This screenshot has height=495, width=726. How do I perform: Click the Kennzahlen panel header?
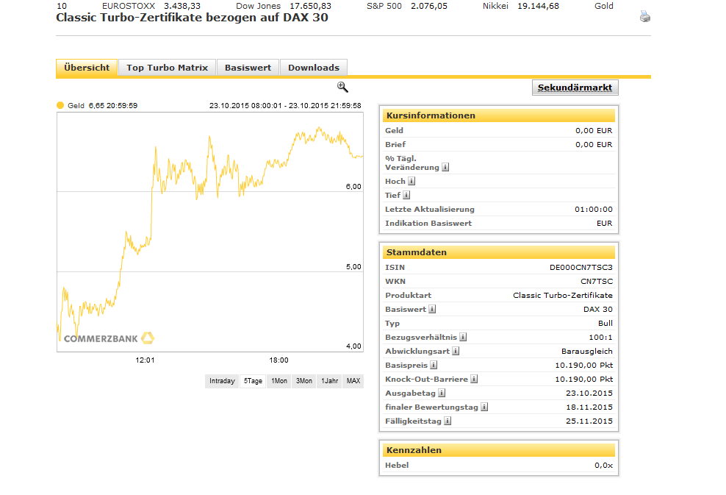[499, 450]
